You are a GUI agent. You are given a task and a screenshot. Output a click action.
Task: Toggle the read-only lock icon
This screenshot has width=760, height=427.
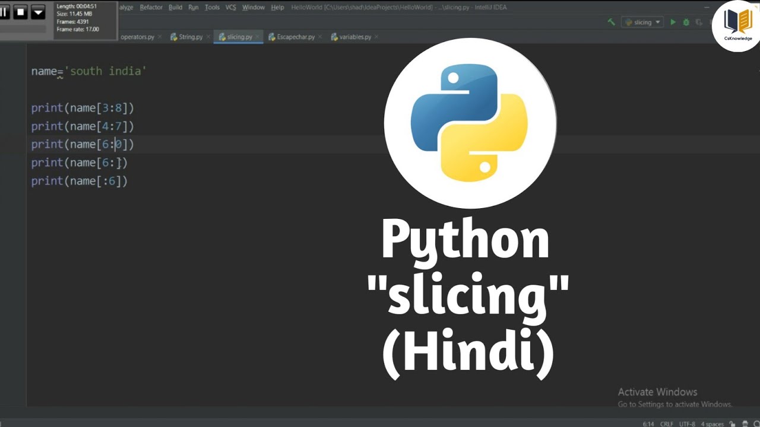point(733,423)
